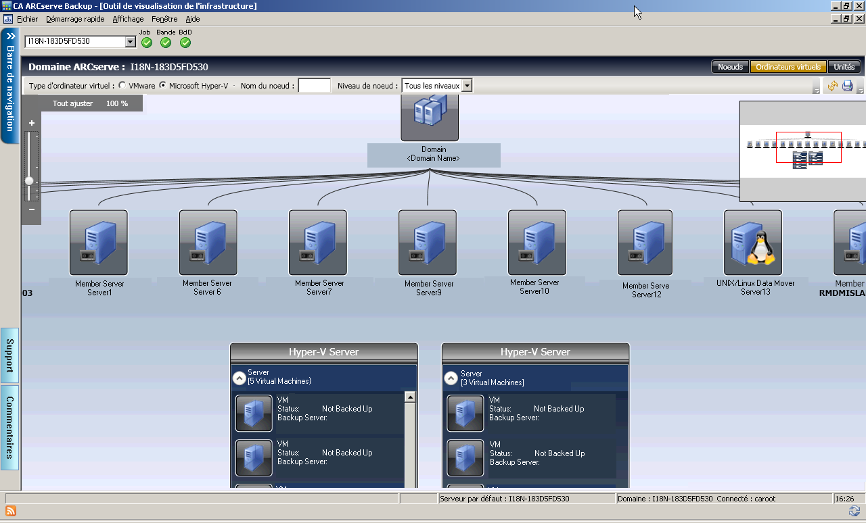This screenshot has width=866, height=523.
Task: Click the refresh icon at bottom right
Action: coord(854,512)
